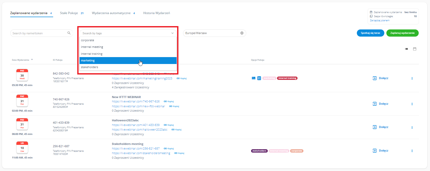Switch to list view icon
The height and width of the screenshot is (171, 430).
click(406, 49)
